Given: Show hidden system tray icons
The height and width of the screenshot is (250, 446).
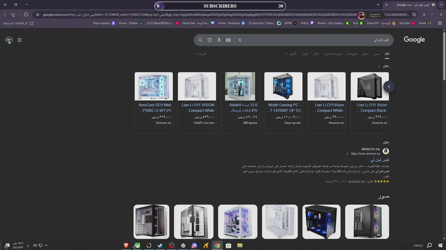Looking at the screenshot, I should tap(46, 245).
